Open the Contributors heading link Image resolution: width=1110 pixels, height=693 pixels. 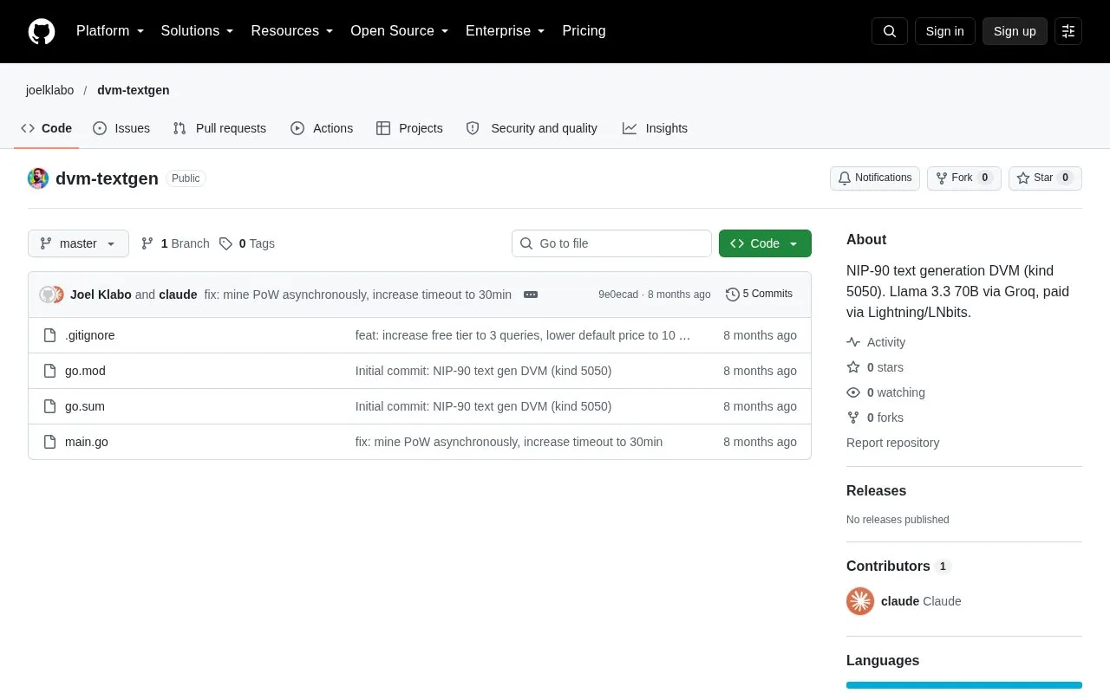[898, 566]
